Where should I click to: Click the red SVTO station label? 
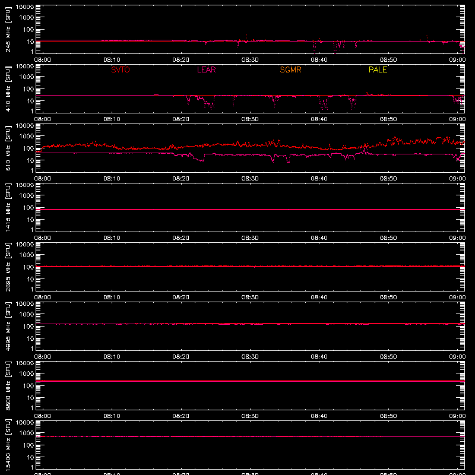tap(121, 69)
